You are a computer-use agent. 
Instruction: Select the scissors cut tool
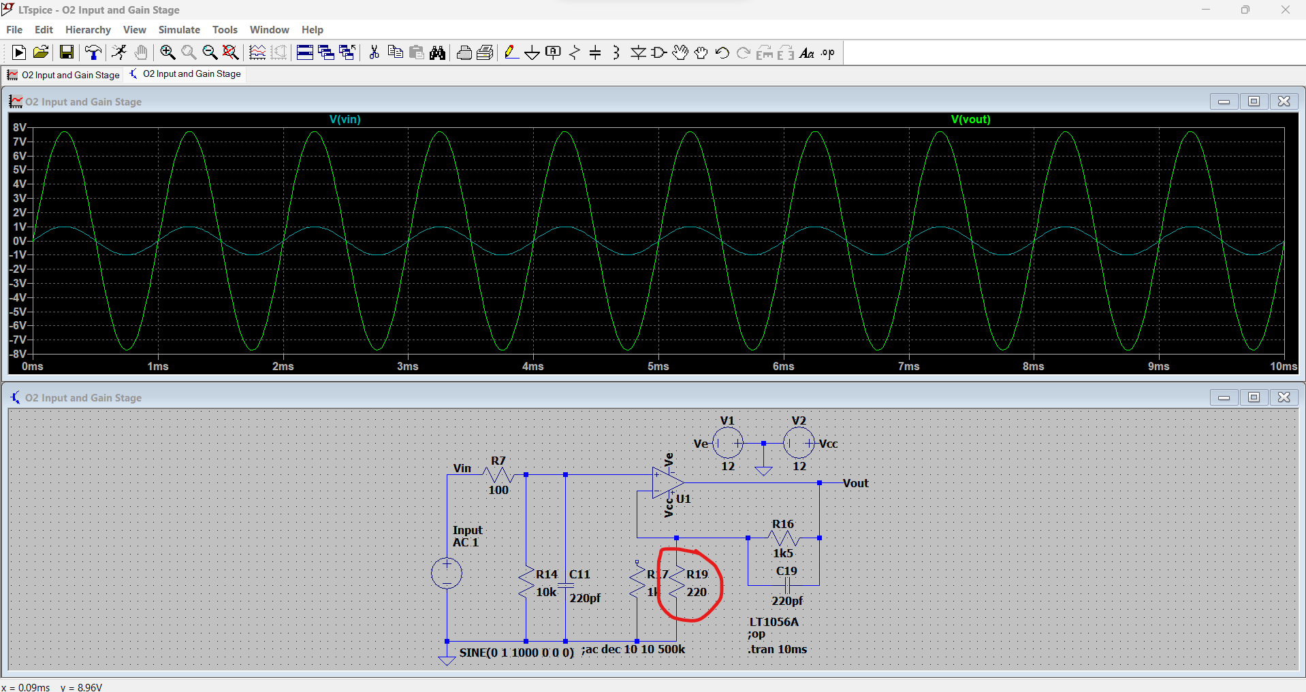[x=374, y=52]
